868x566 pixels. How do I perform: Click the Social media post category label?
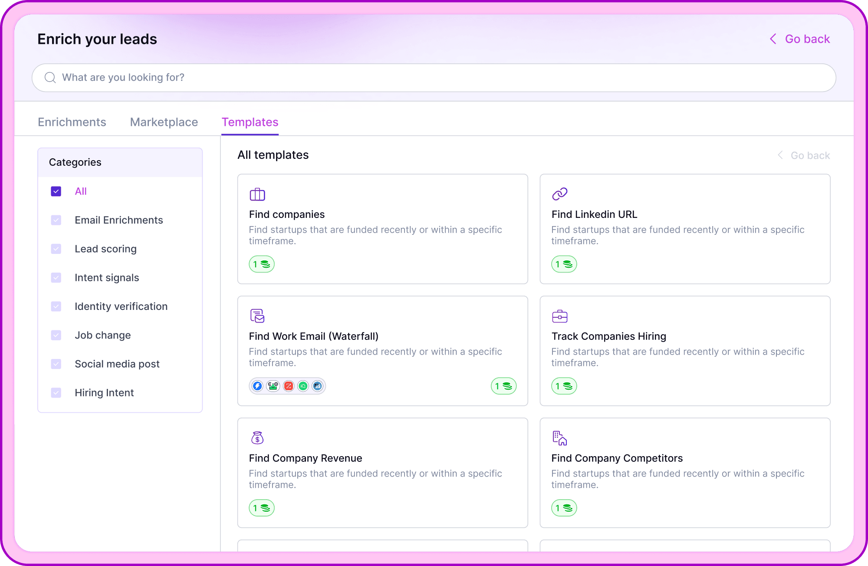pyautogui.click(x=117, y=364)
